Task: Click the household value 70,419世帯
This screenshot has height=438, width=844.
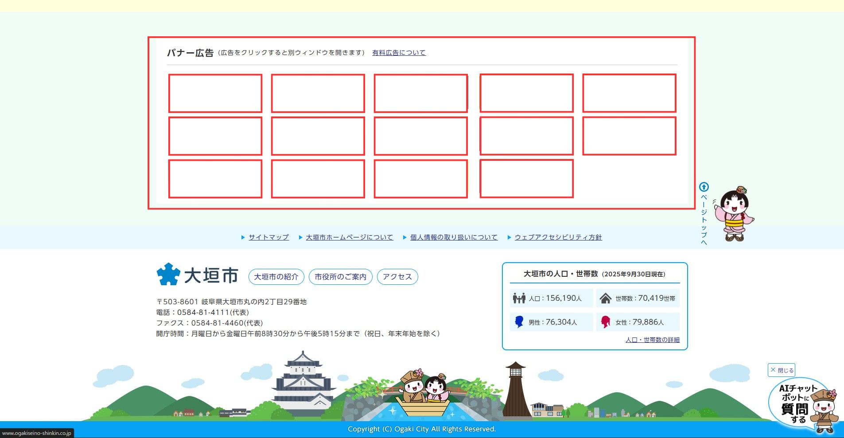Action: point(657,298)
